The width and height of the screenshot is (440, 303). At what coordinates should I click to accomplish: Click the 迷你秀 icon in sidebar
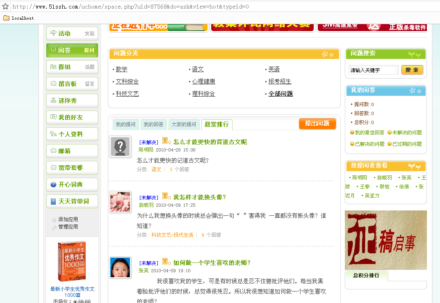pos(53,100)
